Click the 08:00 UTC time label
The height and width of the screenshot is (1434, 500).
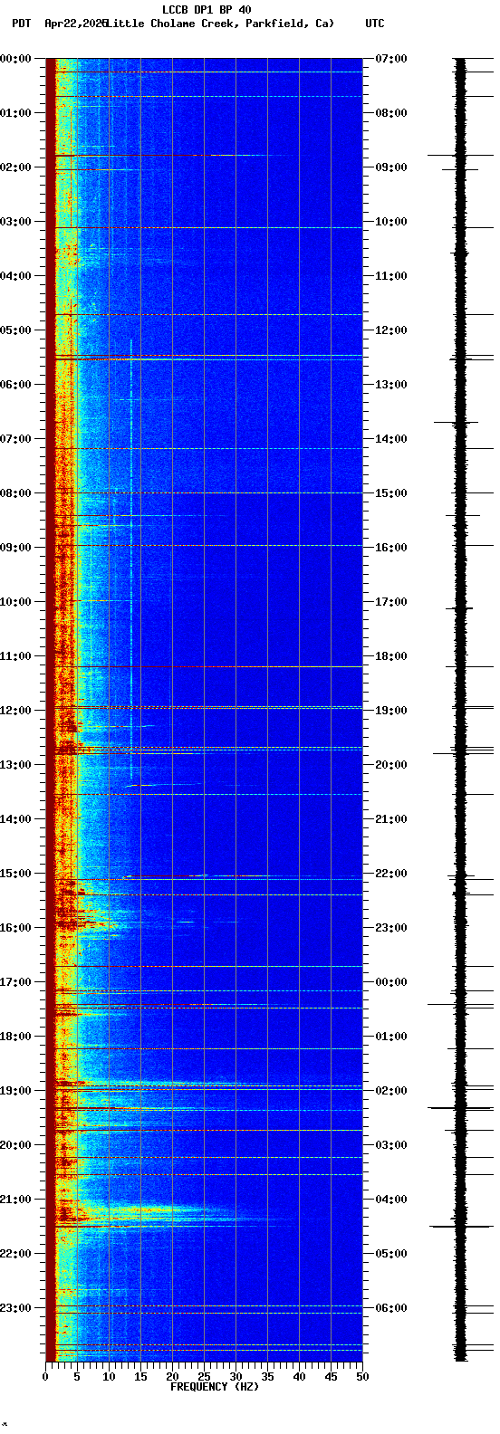pyautogui.click(x=391, y=113)
